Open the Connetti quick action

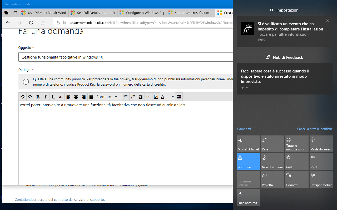[x=297, y=180]
